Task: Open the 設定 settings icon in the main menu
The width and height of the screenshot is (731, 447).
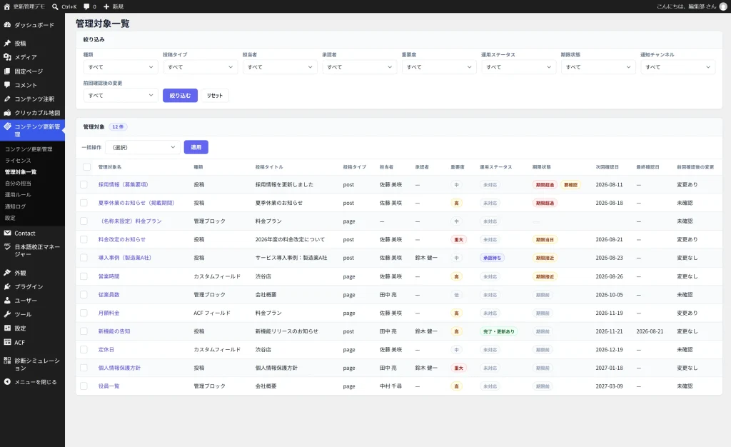Action: (7, 328)
